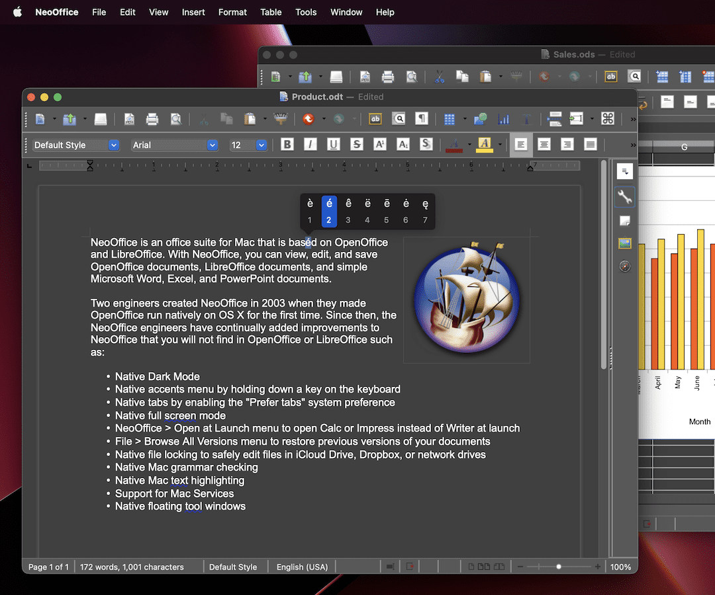Click the Insert Field icon
Image resolution: width=715 pixels, height=595 pixels.
click(577, 119)
